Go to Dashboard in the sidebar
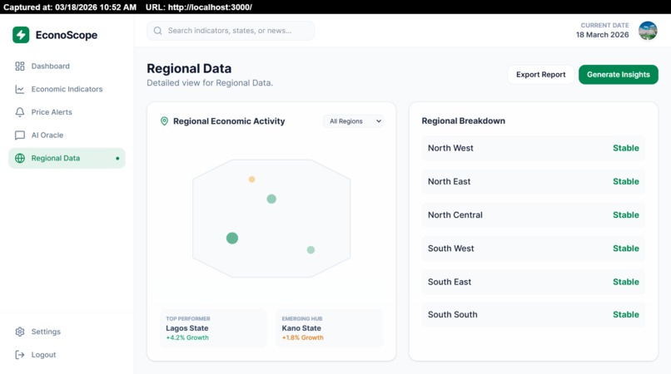Viewport: 671px width, 374px height. coord(67,66)
